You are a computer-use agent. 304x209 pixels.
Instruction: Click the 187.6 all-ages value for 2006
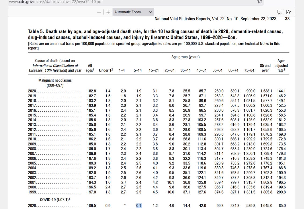pos(91,158)
